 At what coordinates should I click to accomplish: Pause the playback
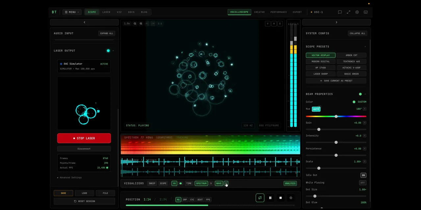coord(270,198)
